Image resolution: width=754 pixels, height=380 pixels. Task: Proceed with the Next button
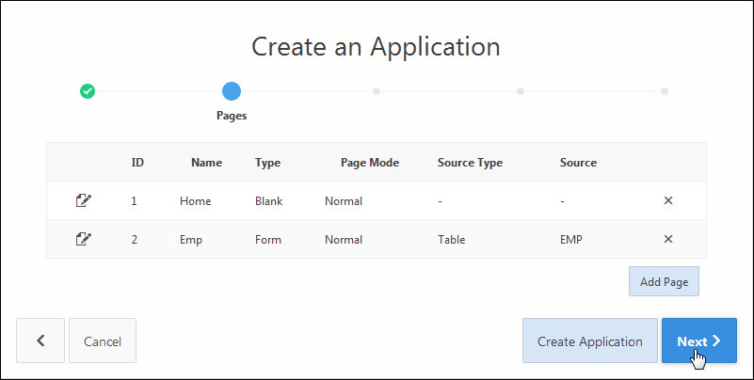pos(698,340)
